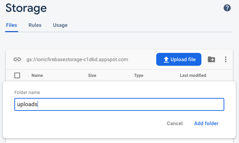Click the Storage page heading

coord(26,8)
